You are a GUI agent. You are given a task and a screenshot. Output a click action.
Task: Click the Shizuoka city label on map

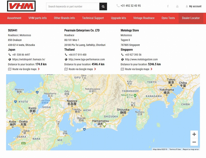(x=123, y=111)
